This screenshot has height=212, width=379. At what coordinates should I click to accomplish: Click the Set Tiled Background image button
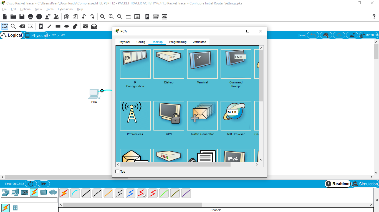coord(352,35)
